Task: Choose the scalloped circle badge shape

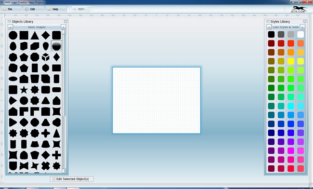Action: (24, 101)
